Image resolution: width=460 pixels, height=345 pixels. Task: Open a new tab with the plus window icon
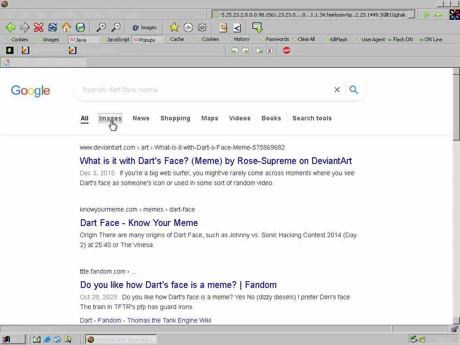[259, 50]
